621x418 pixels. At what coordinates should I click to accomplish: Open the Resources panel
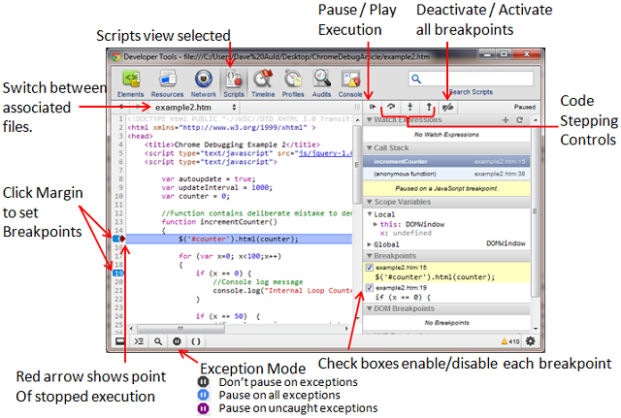point(167,83)
